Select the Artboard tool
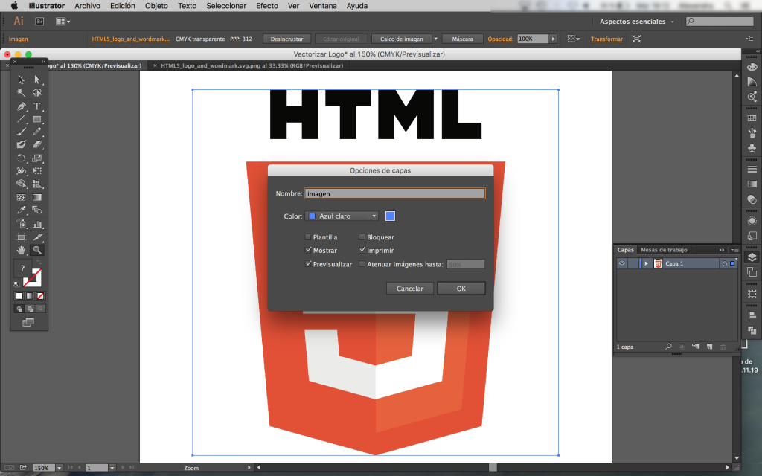 (x=21, y=237)
